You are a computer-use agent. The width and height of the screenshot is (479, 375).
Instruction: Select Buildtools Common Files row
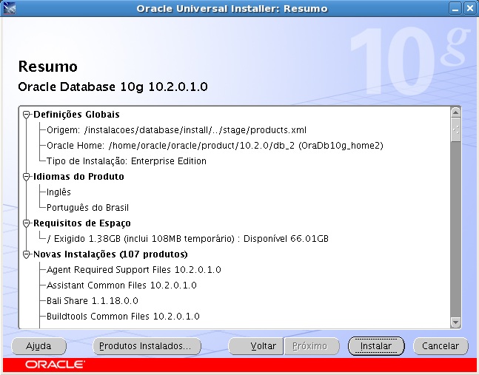123,317
